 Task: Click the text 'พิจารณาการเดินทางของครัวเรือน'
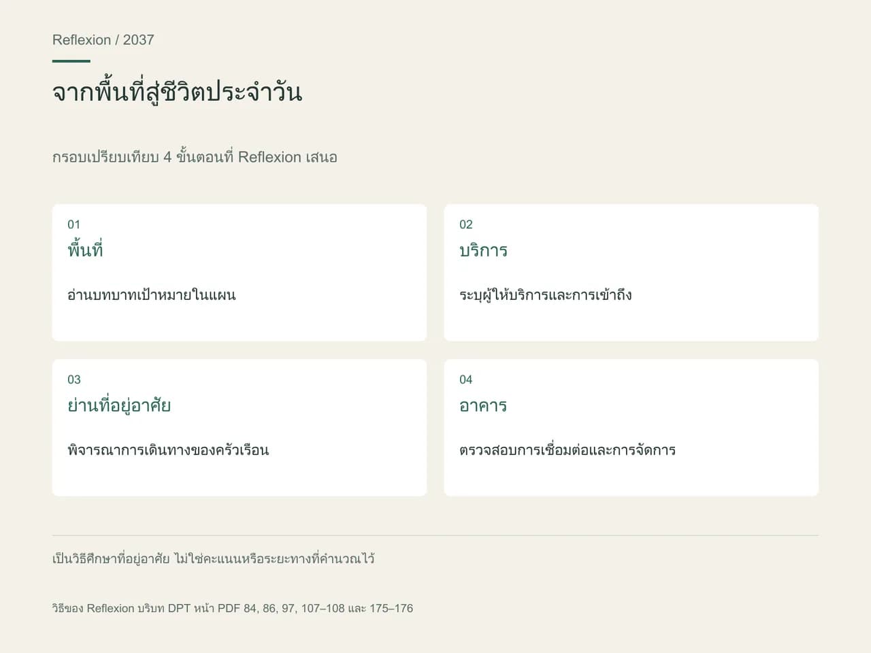click(x=168, y=450)
